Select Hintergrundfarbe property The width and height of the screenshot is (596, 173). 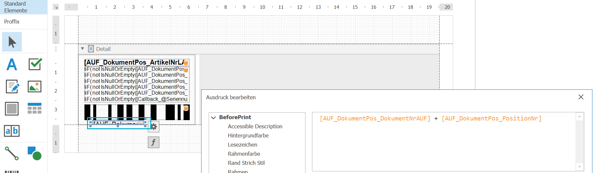[x=248, y=135]
